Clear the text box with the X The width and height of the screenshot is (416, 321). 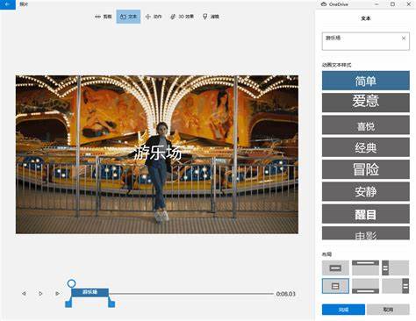pos(404,38)
